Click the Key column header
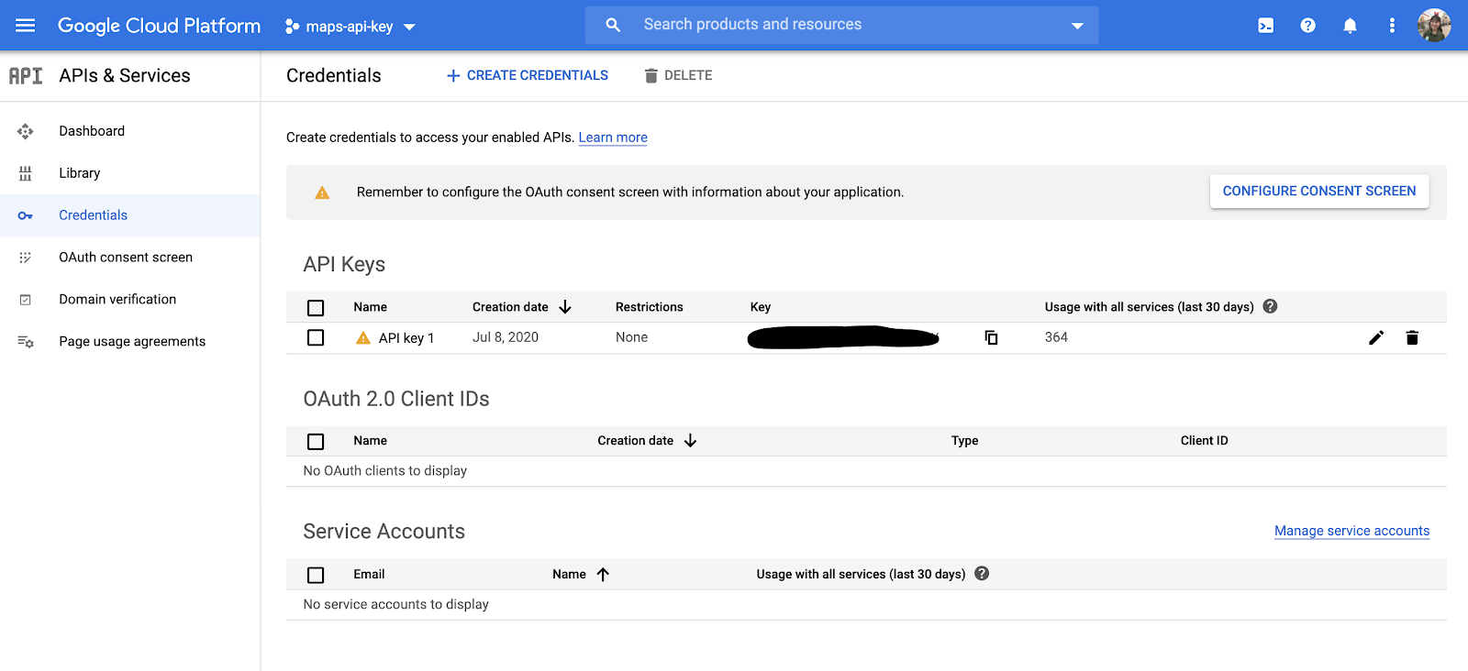Screen dimensions: 1468x671 [x=761, y=307]
